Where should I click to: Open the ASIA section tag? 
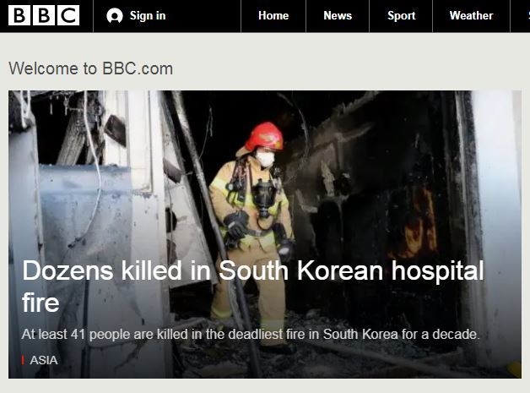coord(44,360)
